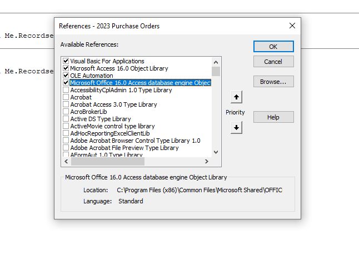
Task: Move selected reference down in priority
Action: (x=236, y=128)
